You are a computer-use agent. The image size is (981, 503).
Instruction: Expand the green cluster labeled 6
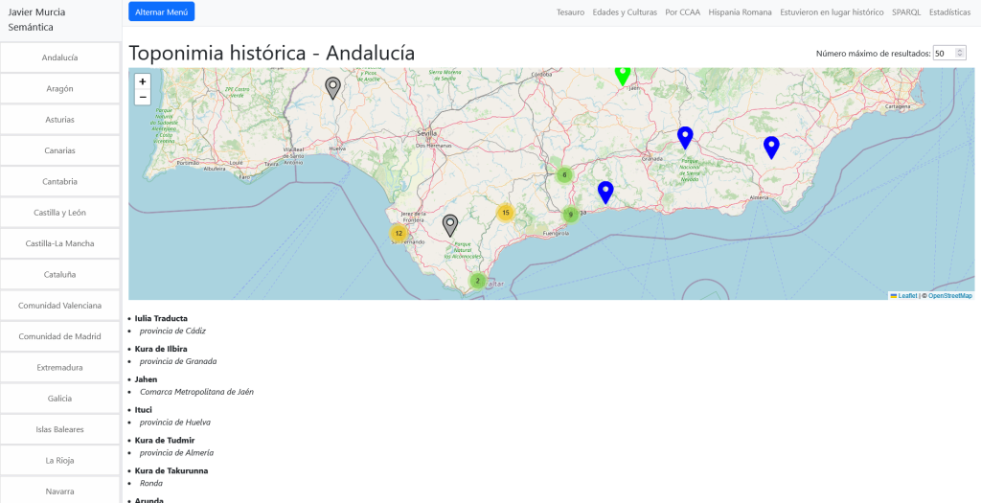(x=564, y=174)
